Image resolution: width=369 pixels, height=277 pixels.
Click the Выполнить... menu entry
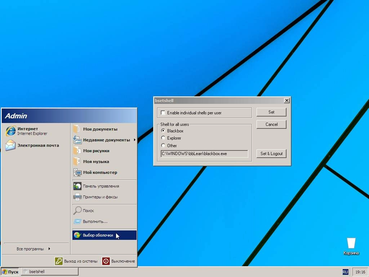[x=105, y=221]
